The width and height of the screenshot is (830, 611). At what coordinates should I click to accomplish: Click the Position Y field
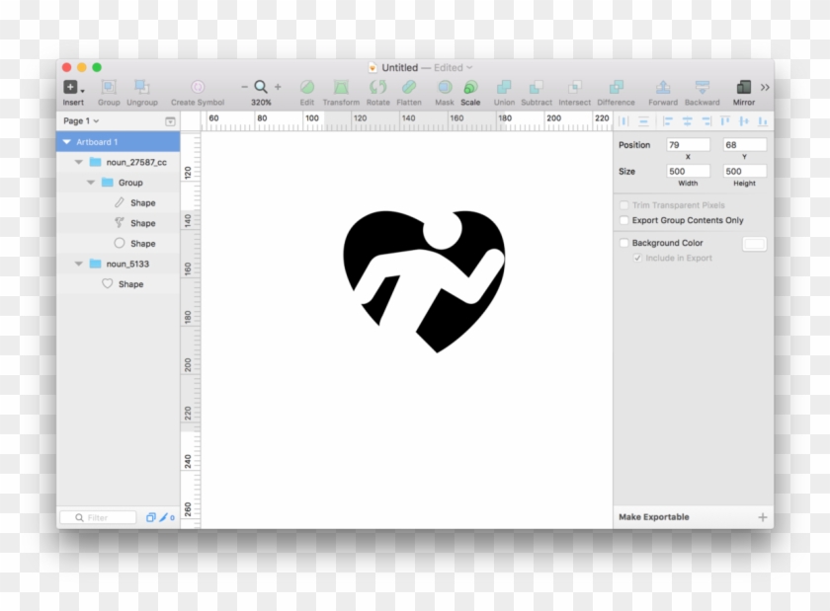click(x=744, y=145)
